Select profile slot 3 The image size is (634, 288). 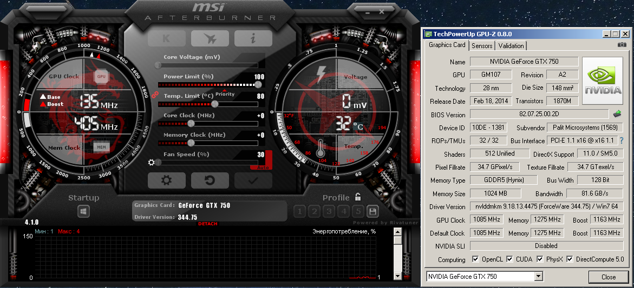pyautogui.click(x=329, y=211)
